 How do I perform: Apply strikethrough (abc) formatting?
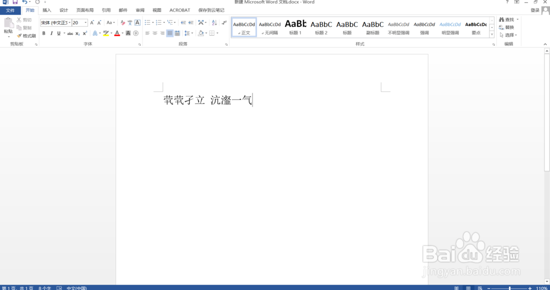pyautogui.click(x=70, y=34)
